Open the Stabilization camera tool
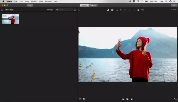Image resolution: width=178 pixels, height=102 pixels. point(121,10)
